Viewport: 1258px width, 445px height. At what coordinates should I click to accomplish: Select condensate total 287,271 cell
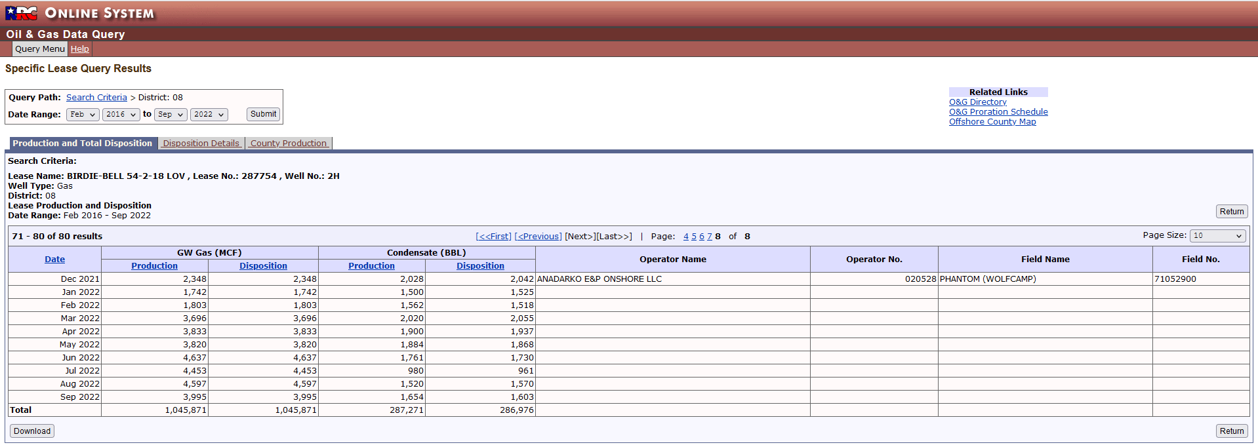pyautogui.click(x=372, y=410)
